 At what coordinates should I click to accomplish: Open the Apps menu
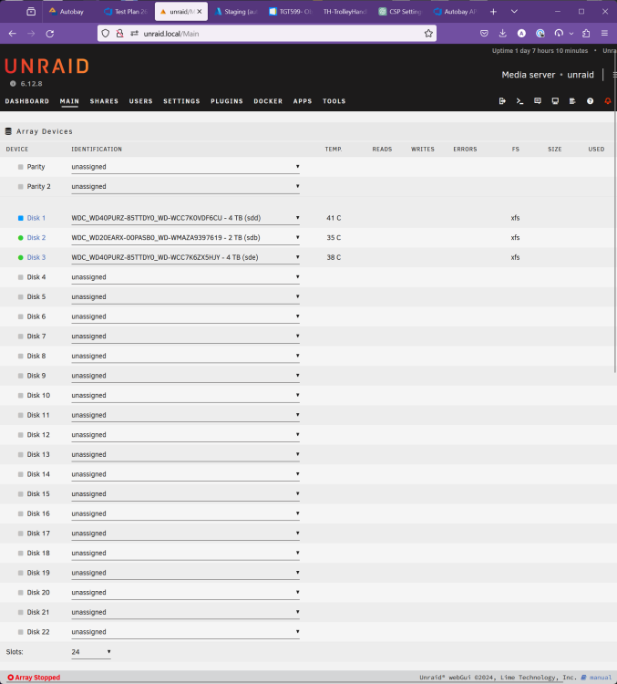click(x=303, y=101)
